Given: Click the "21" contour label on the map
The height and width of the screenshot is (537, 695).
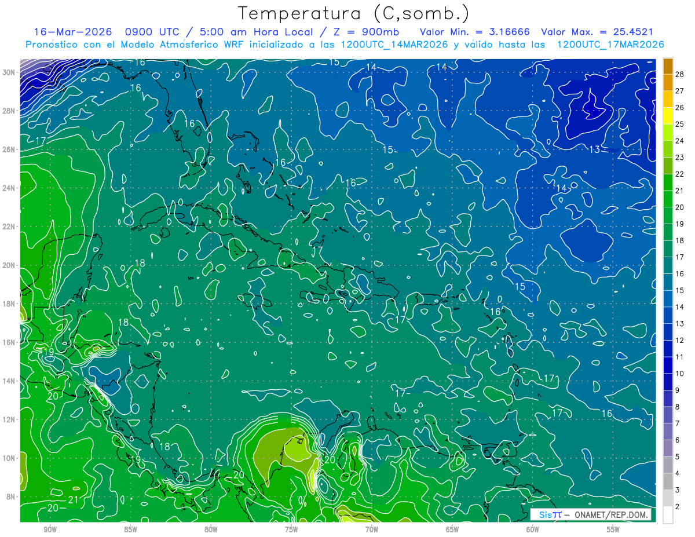Looking at the screenshot, I should [74, 500].
